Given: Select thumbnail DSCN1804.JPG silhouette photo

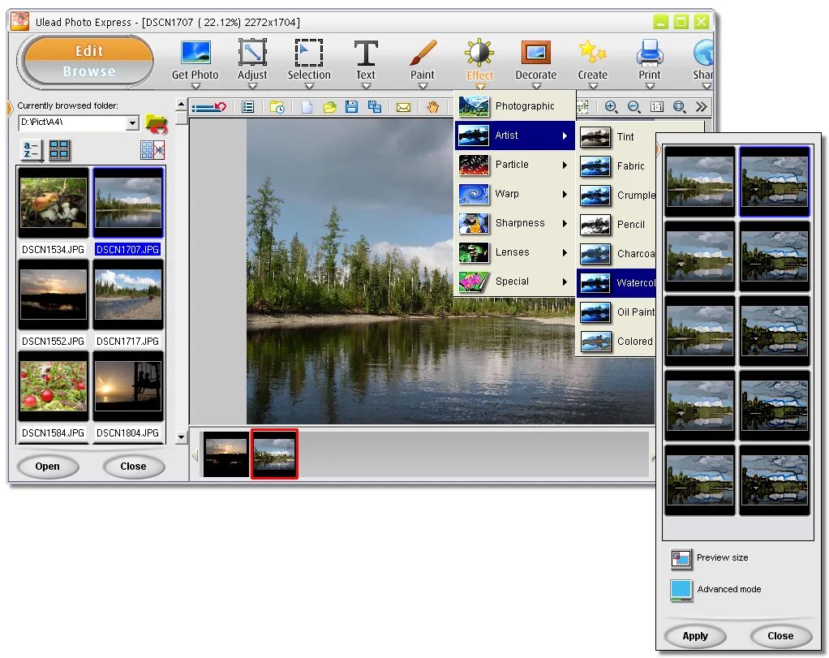Looking at the screenshot, I should pos(128,386).
